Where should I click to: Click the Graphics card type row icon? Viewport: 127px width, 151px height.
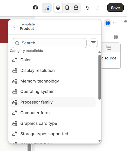pos(15,123)
